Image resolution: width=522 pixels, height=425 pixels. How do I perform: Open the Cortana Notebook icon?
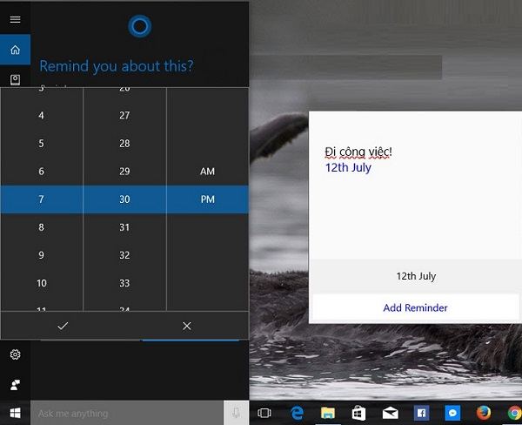pos(15,79)
